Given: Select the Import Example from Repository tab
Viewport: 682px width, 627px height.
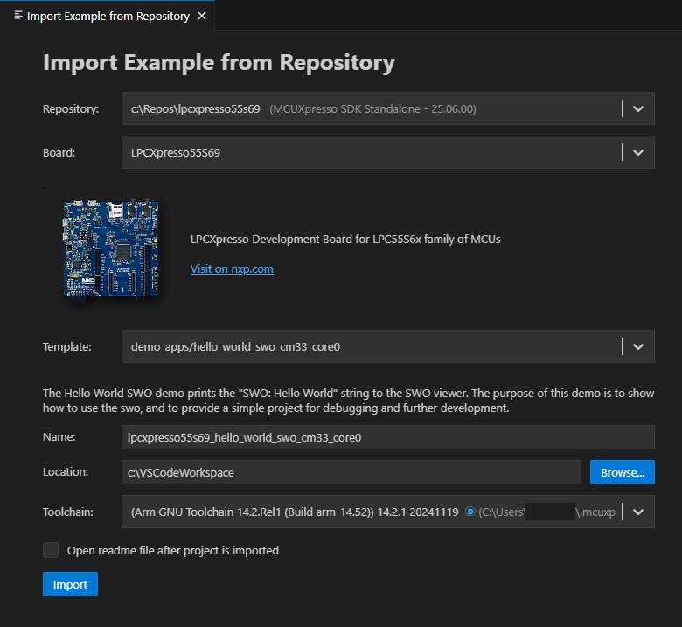Looking at the screenshot, I should pyautogui.click(x=107, y=16).
